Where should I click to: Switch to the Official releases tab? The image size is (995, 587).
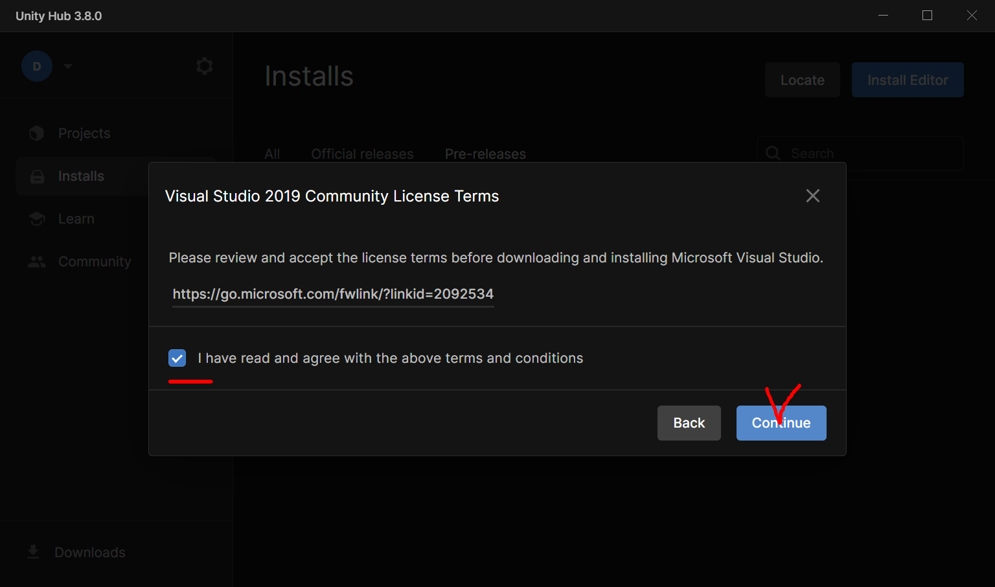tap(362, 154)
